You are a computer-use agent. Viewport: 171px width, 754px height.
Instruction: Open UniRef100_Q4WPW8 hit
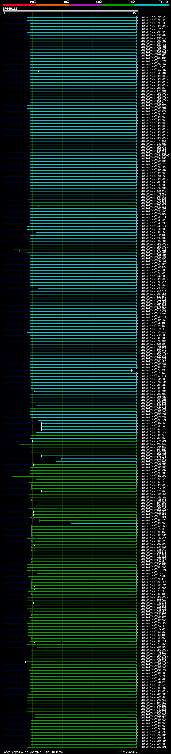153,276
